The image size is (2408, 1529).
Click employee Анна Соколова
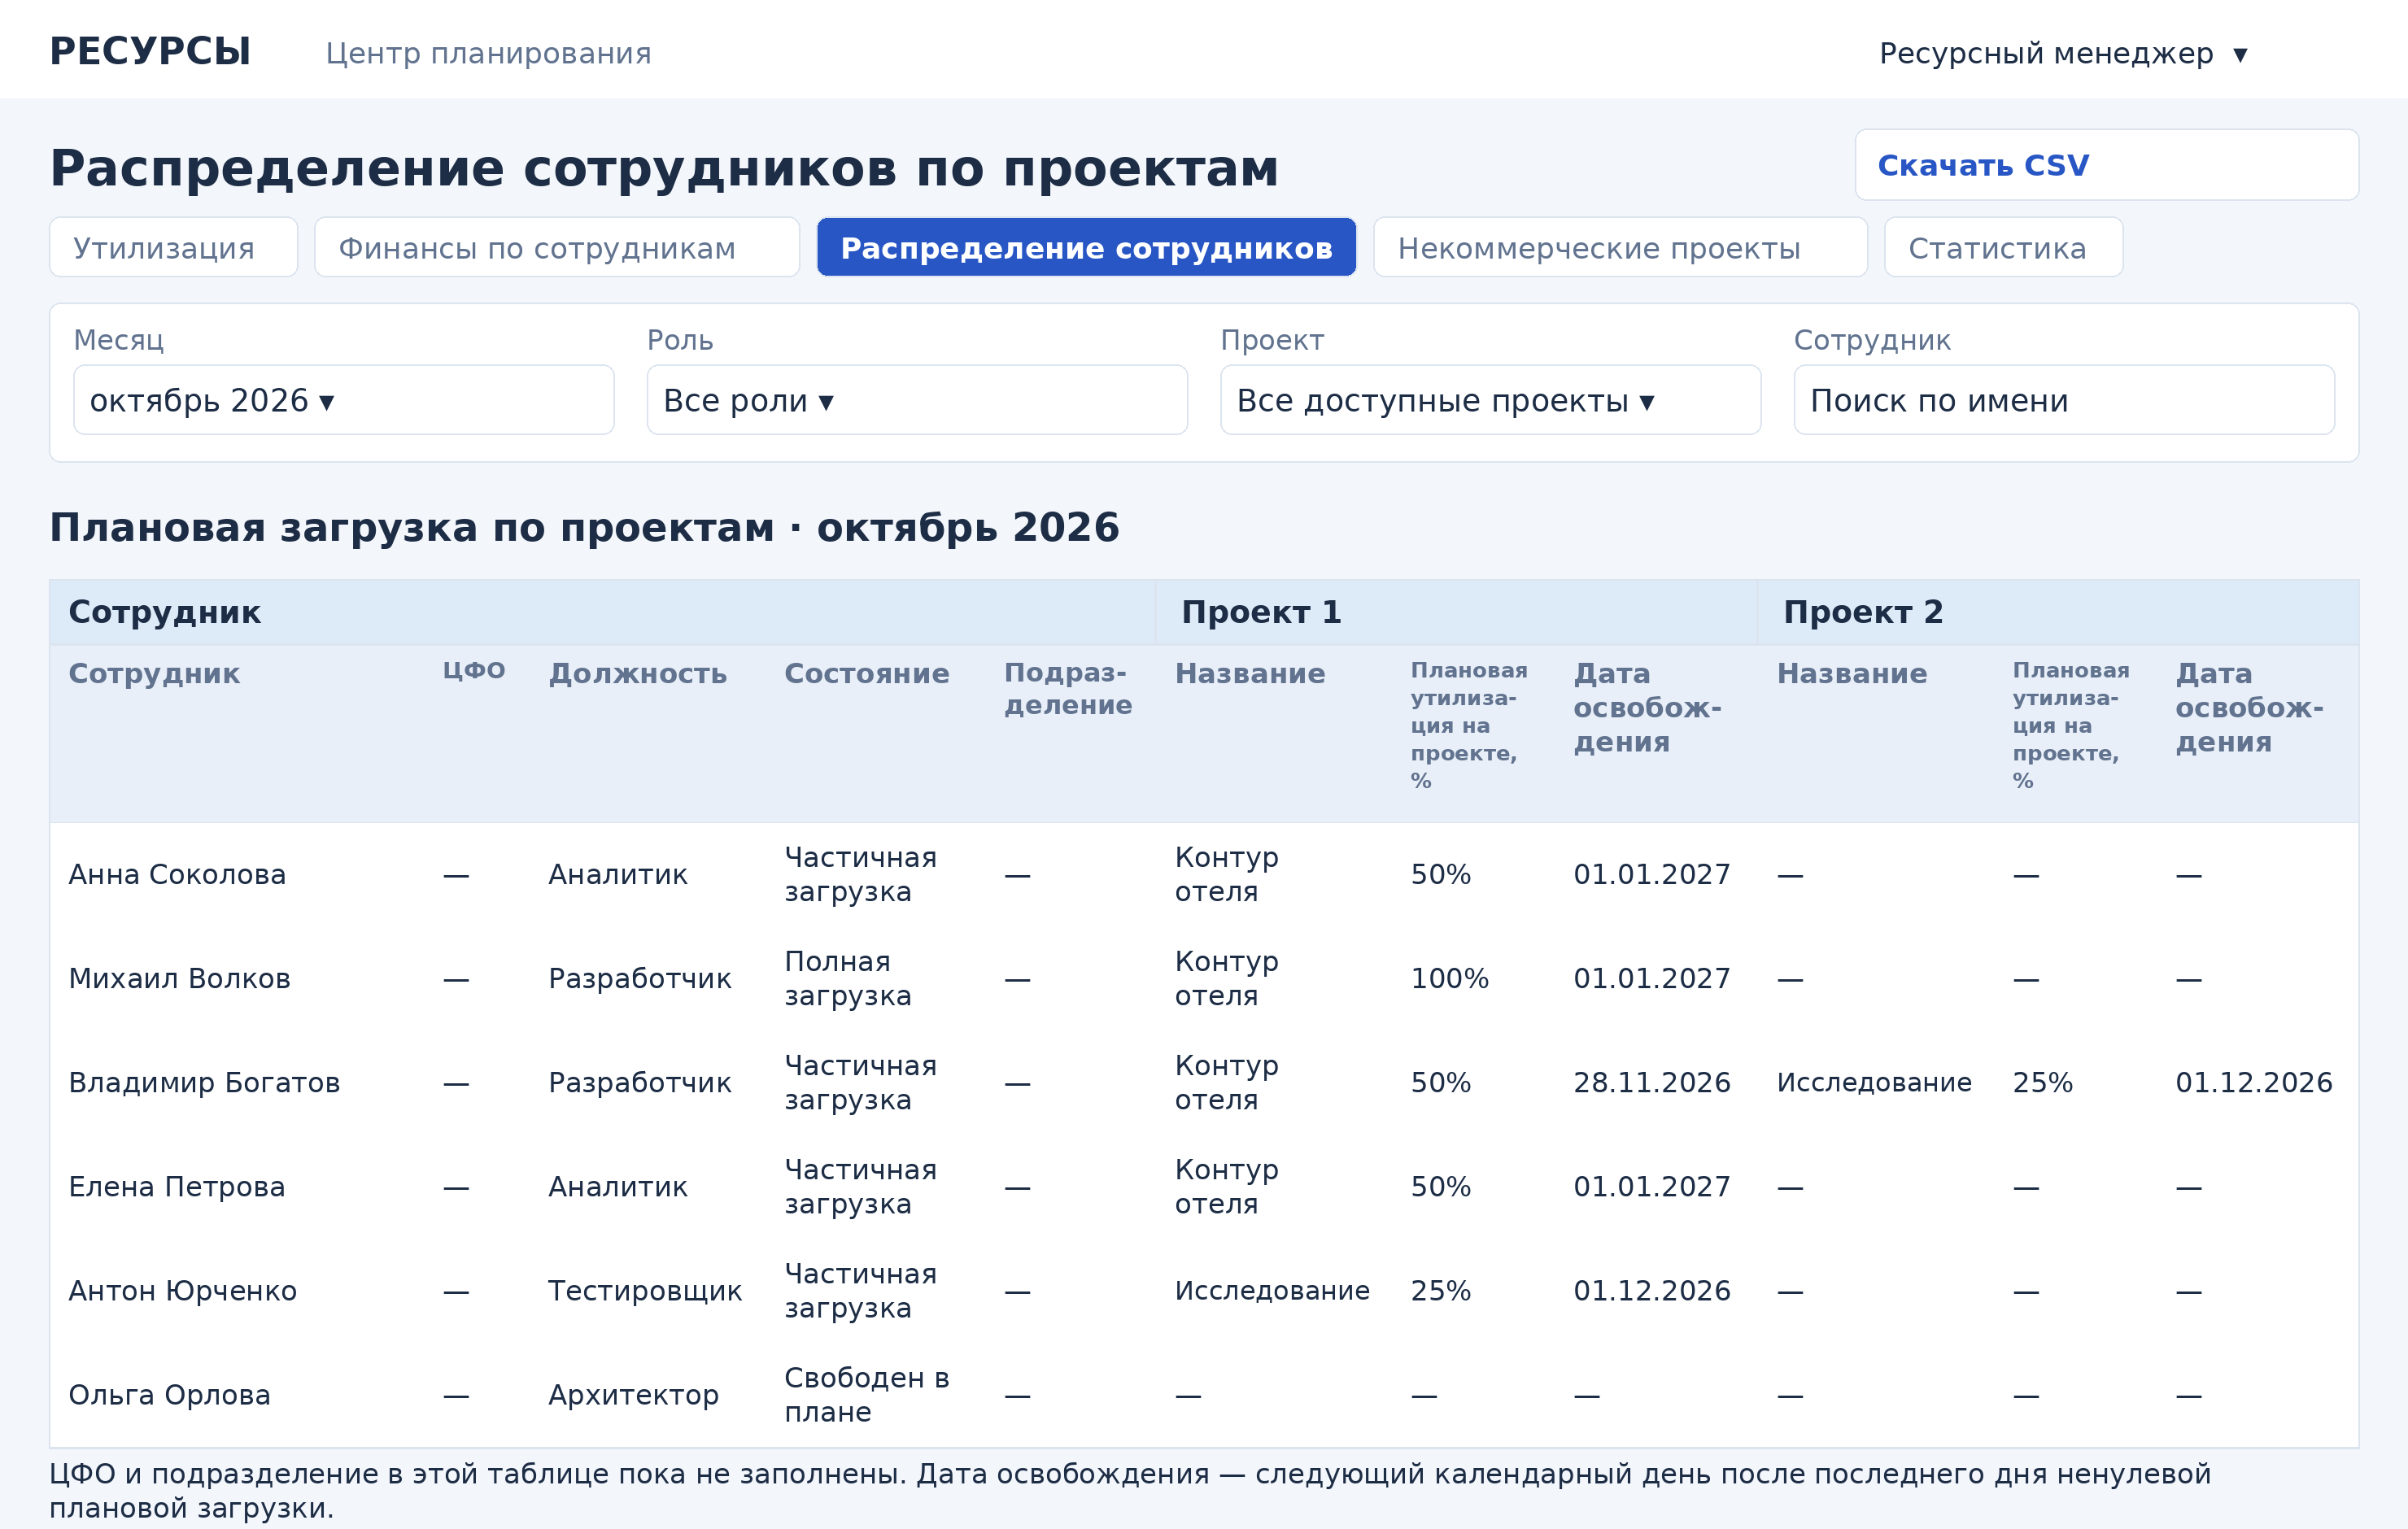(x=177, y=875)
